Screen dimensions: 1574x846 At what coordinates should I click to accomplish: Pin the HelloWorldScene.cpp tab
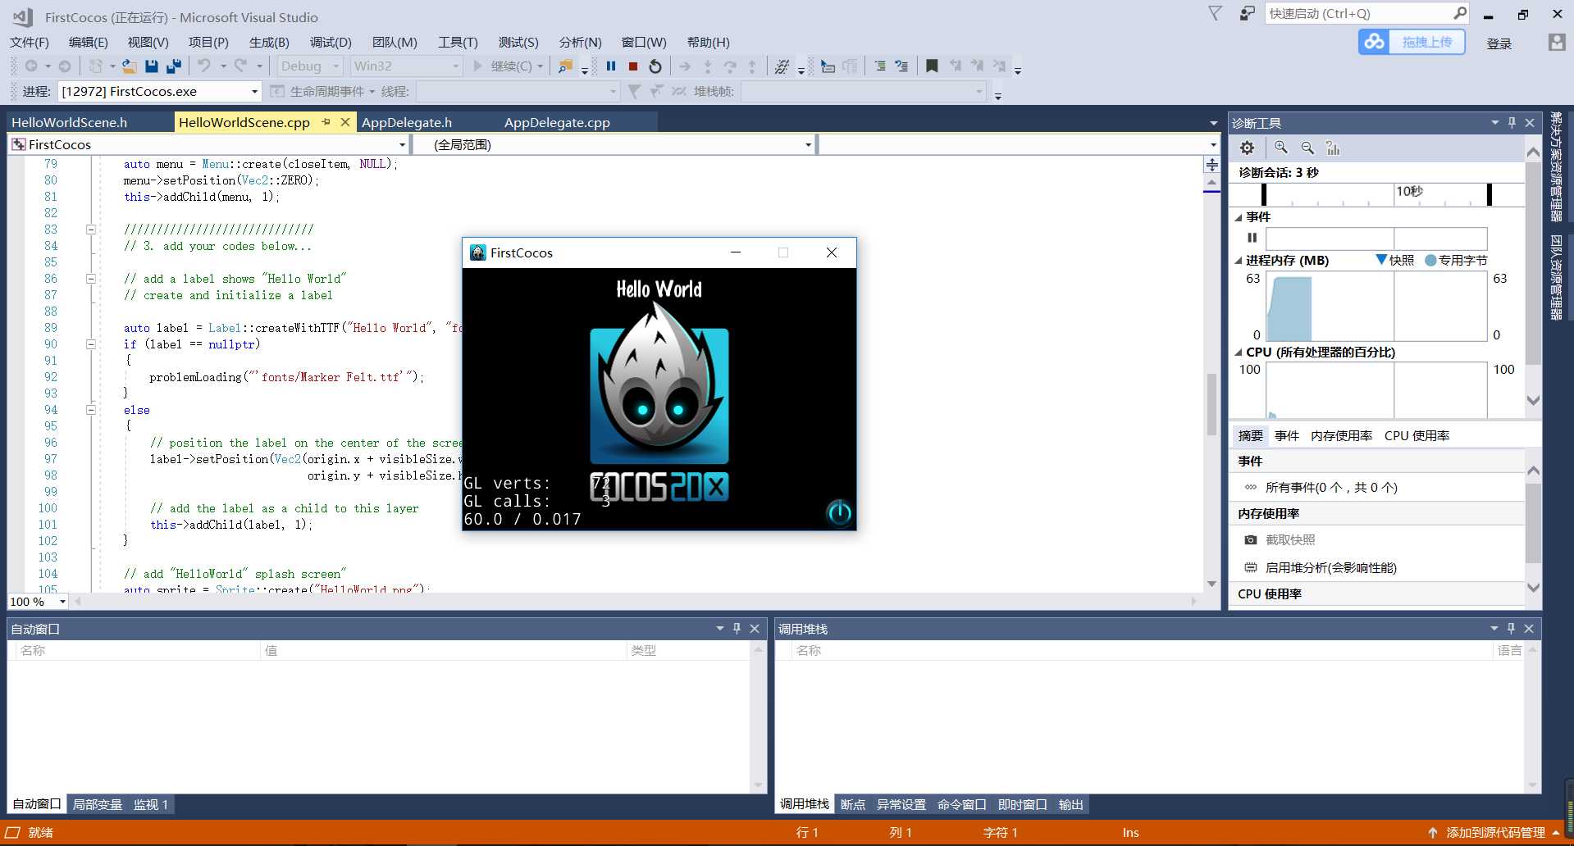326,122
